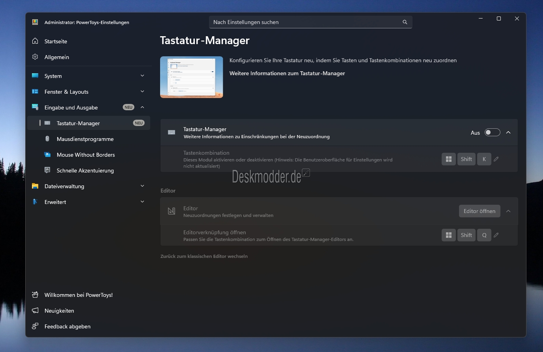Expand the Fenster & Layouts section

(142, 92)
